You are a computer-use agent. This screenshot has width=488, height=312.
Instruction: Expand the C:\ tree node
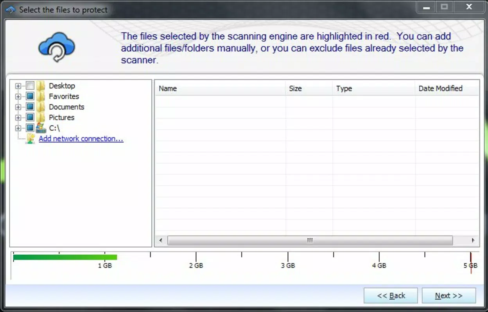tap(18, 128)
